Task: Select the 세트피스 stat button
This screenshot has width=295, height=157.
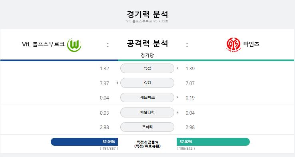Action: click(x=147, y=97)
